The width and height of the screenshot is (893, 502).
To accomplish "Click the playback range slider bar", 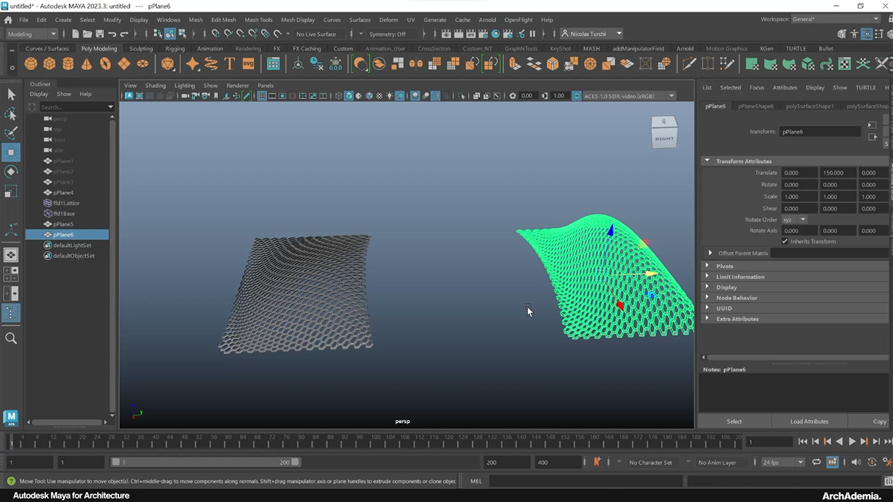I will click(204, 462).
